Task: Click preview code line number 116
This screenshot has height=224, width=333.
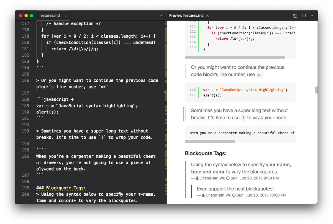Action: coord(193,90)
